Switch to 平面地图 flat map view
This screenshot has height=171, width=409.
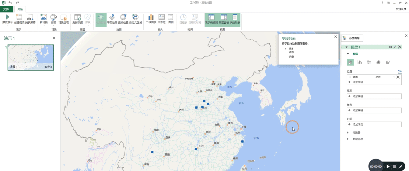click(x=112, y=19)
